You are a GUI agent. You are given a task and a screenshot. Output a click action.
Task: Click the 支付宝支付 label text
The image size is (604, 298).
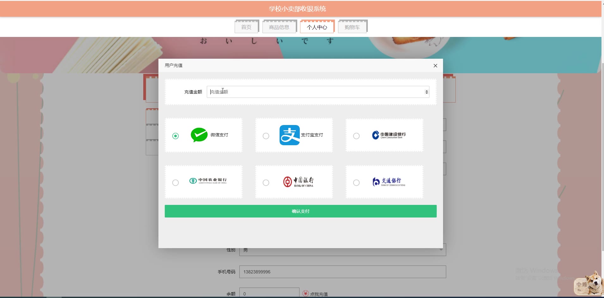[x=312, y=135]
